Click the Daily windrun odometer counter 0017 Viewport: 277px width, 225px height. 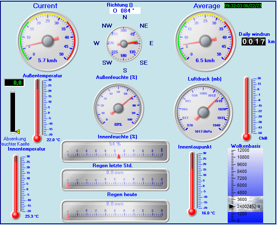[x=253, y=42]
